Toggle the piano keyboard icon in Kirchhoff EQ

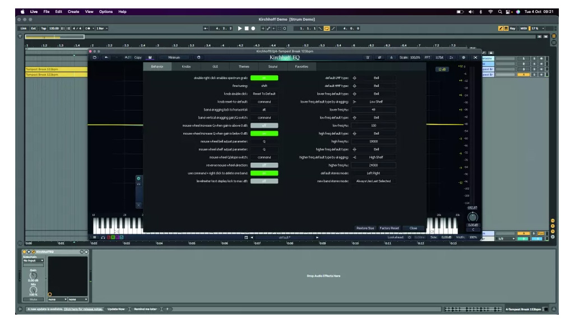tap(150, 58)
